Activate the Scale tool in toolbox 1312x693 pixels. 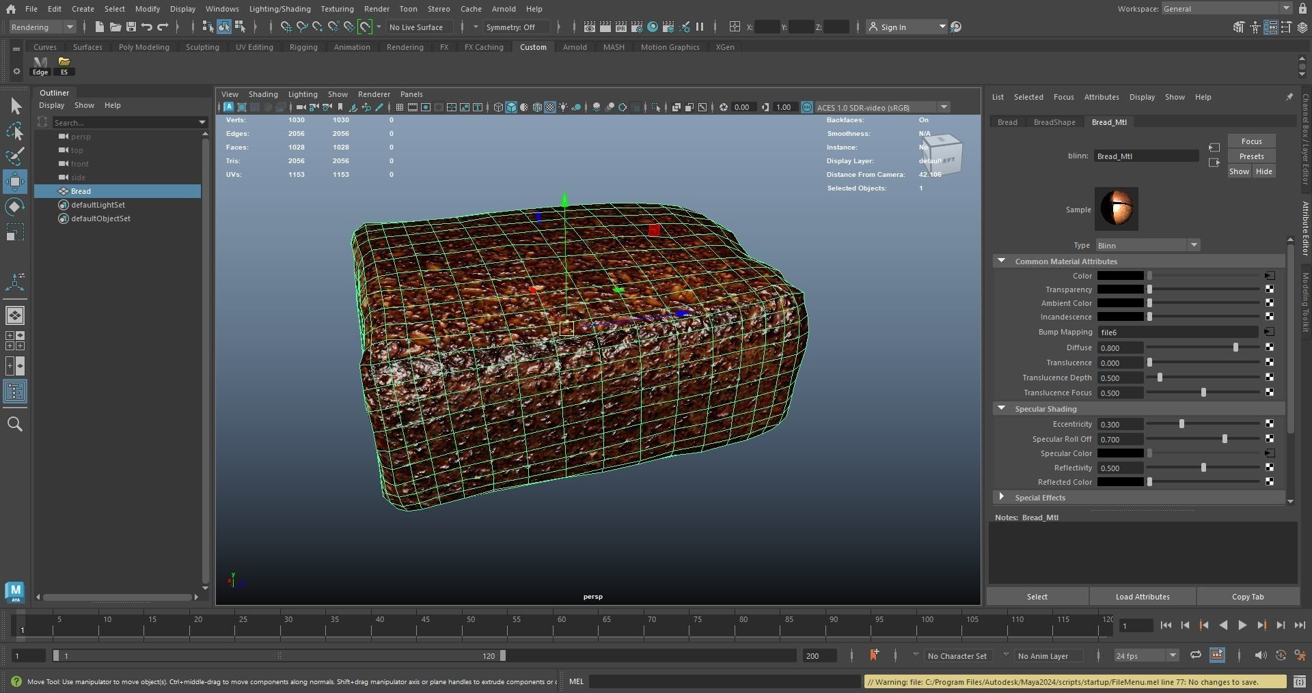pos(15,232)
